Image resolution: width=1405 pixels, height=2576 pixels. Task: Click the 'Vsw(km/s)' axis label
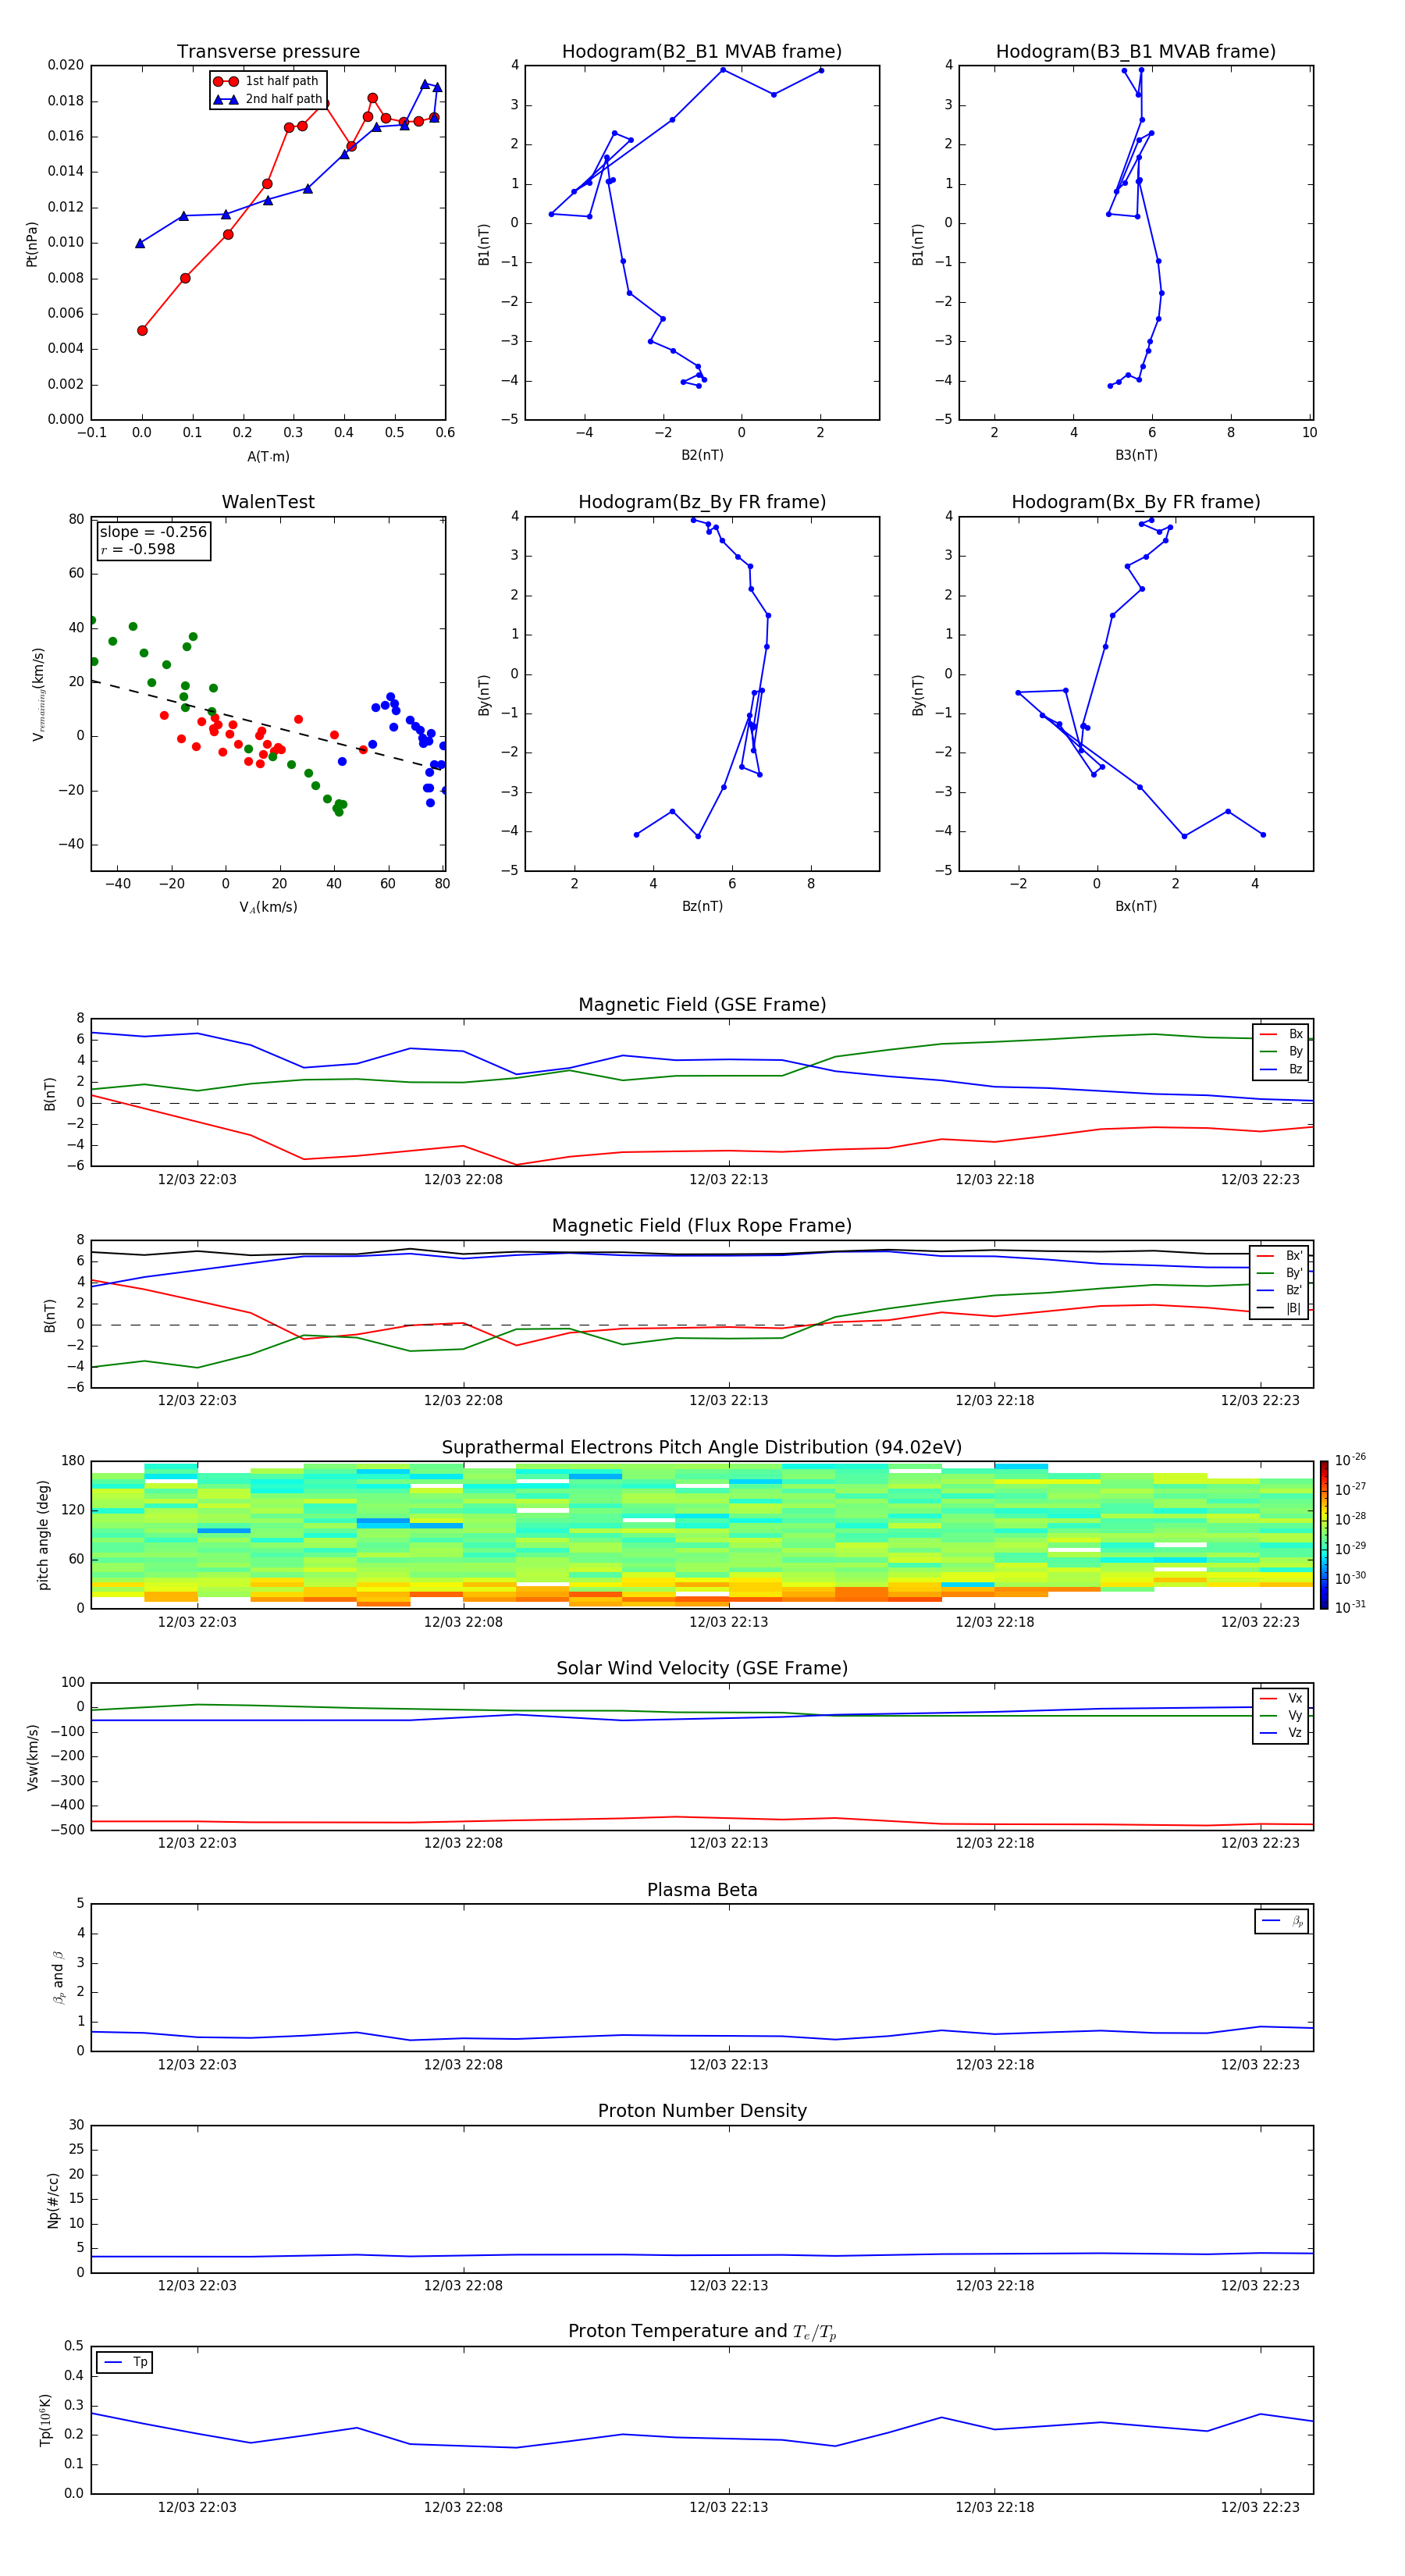[33, 1756]
